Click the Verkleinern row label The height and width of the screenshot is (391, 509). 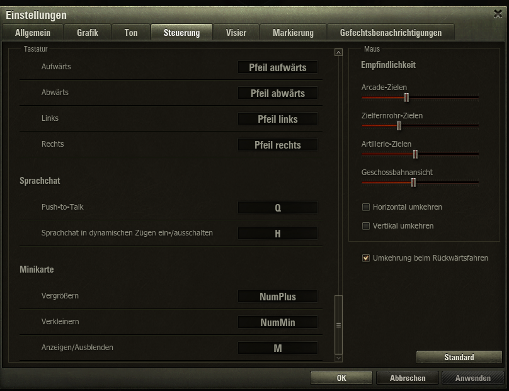(x=60, y=322)
